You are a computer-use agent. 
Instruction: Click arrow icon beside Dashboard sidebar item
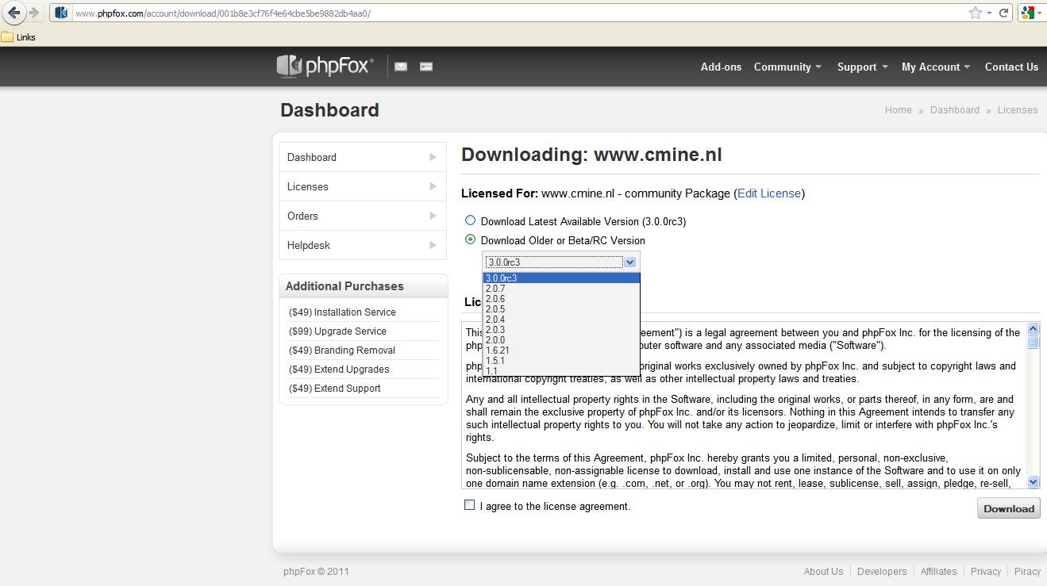pos(433,157)
